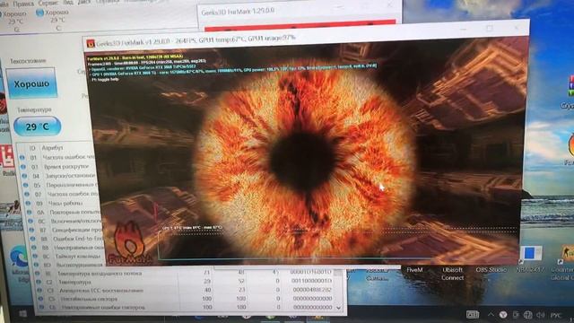Viewport: 574px width, 323px height.
Task: Click scroll-down arrow of the attribute list
Action: click(339, 308)
